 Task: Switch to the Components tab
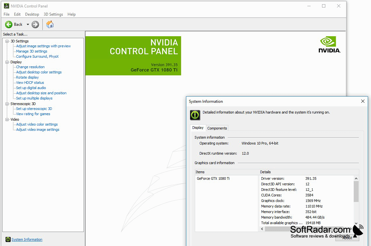pos(217,128)
